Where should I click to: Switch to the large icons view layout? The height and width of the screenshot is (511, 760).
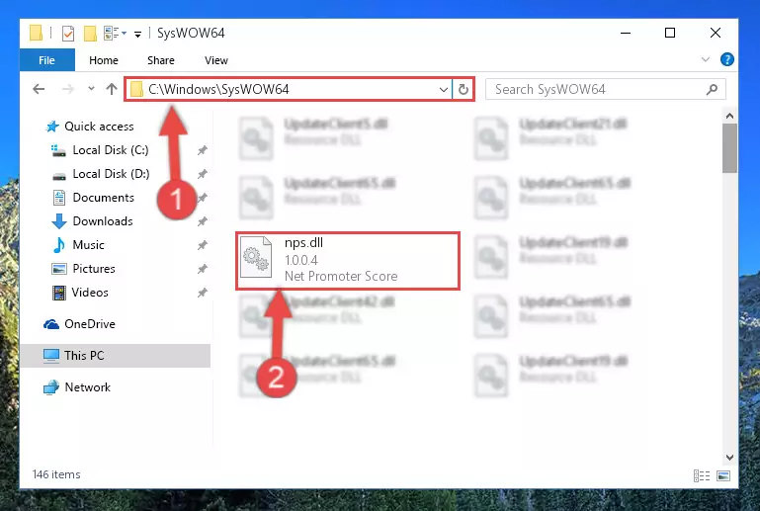tap(723, 475)
